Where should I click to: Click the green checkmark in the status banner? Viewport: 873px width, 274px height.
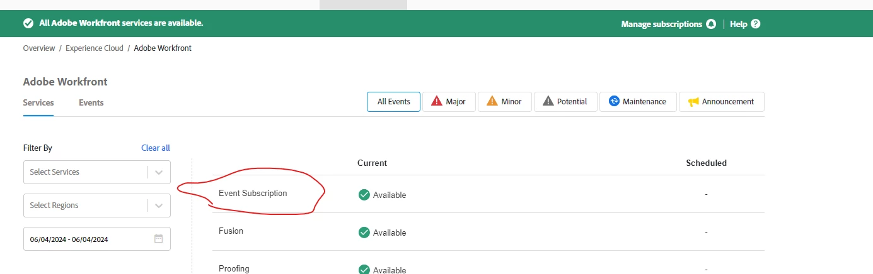pyautogui.click(x=28, y=23)
